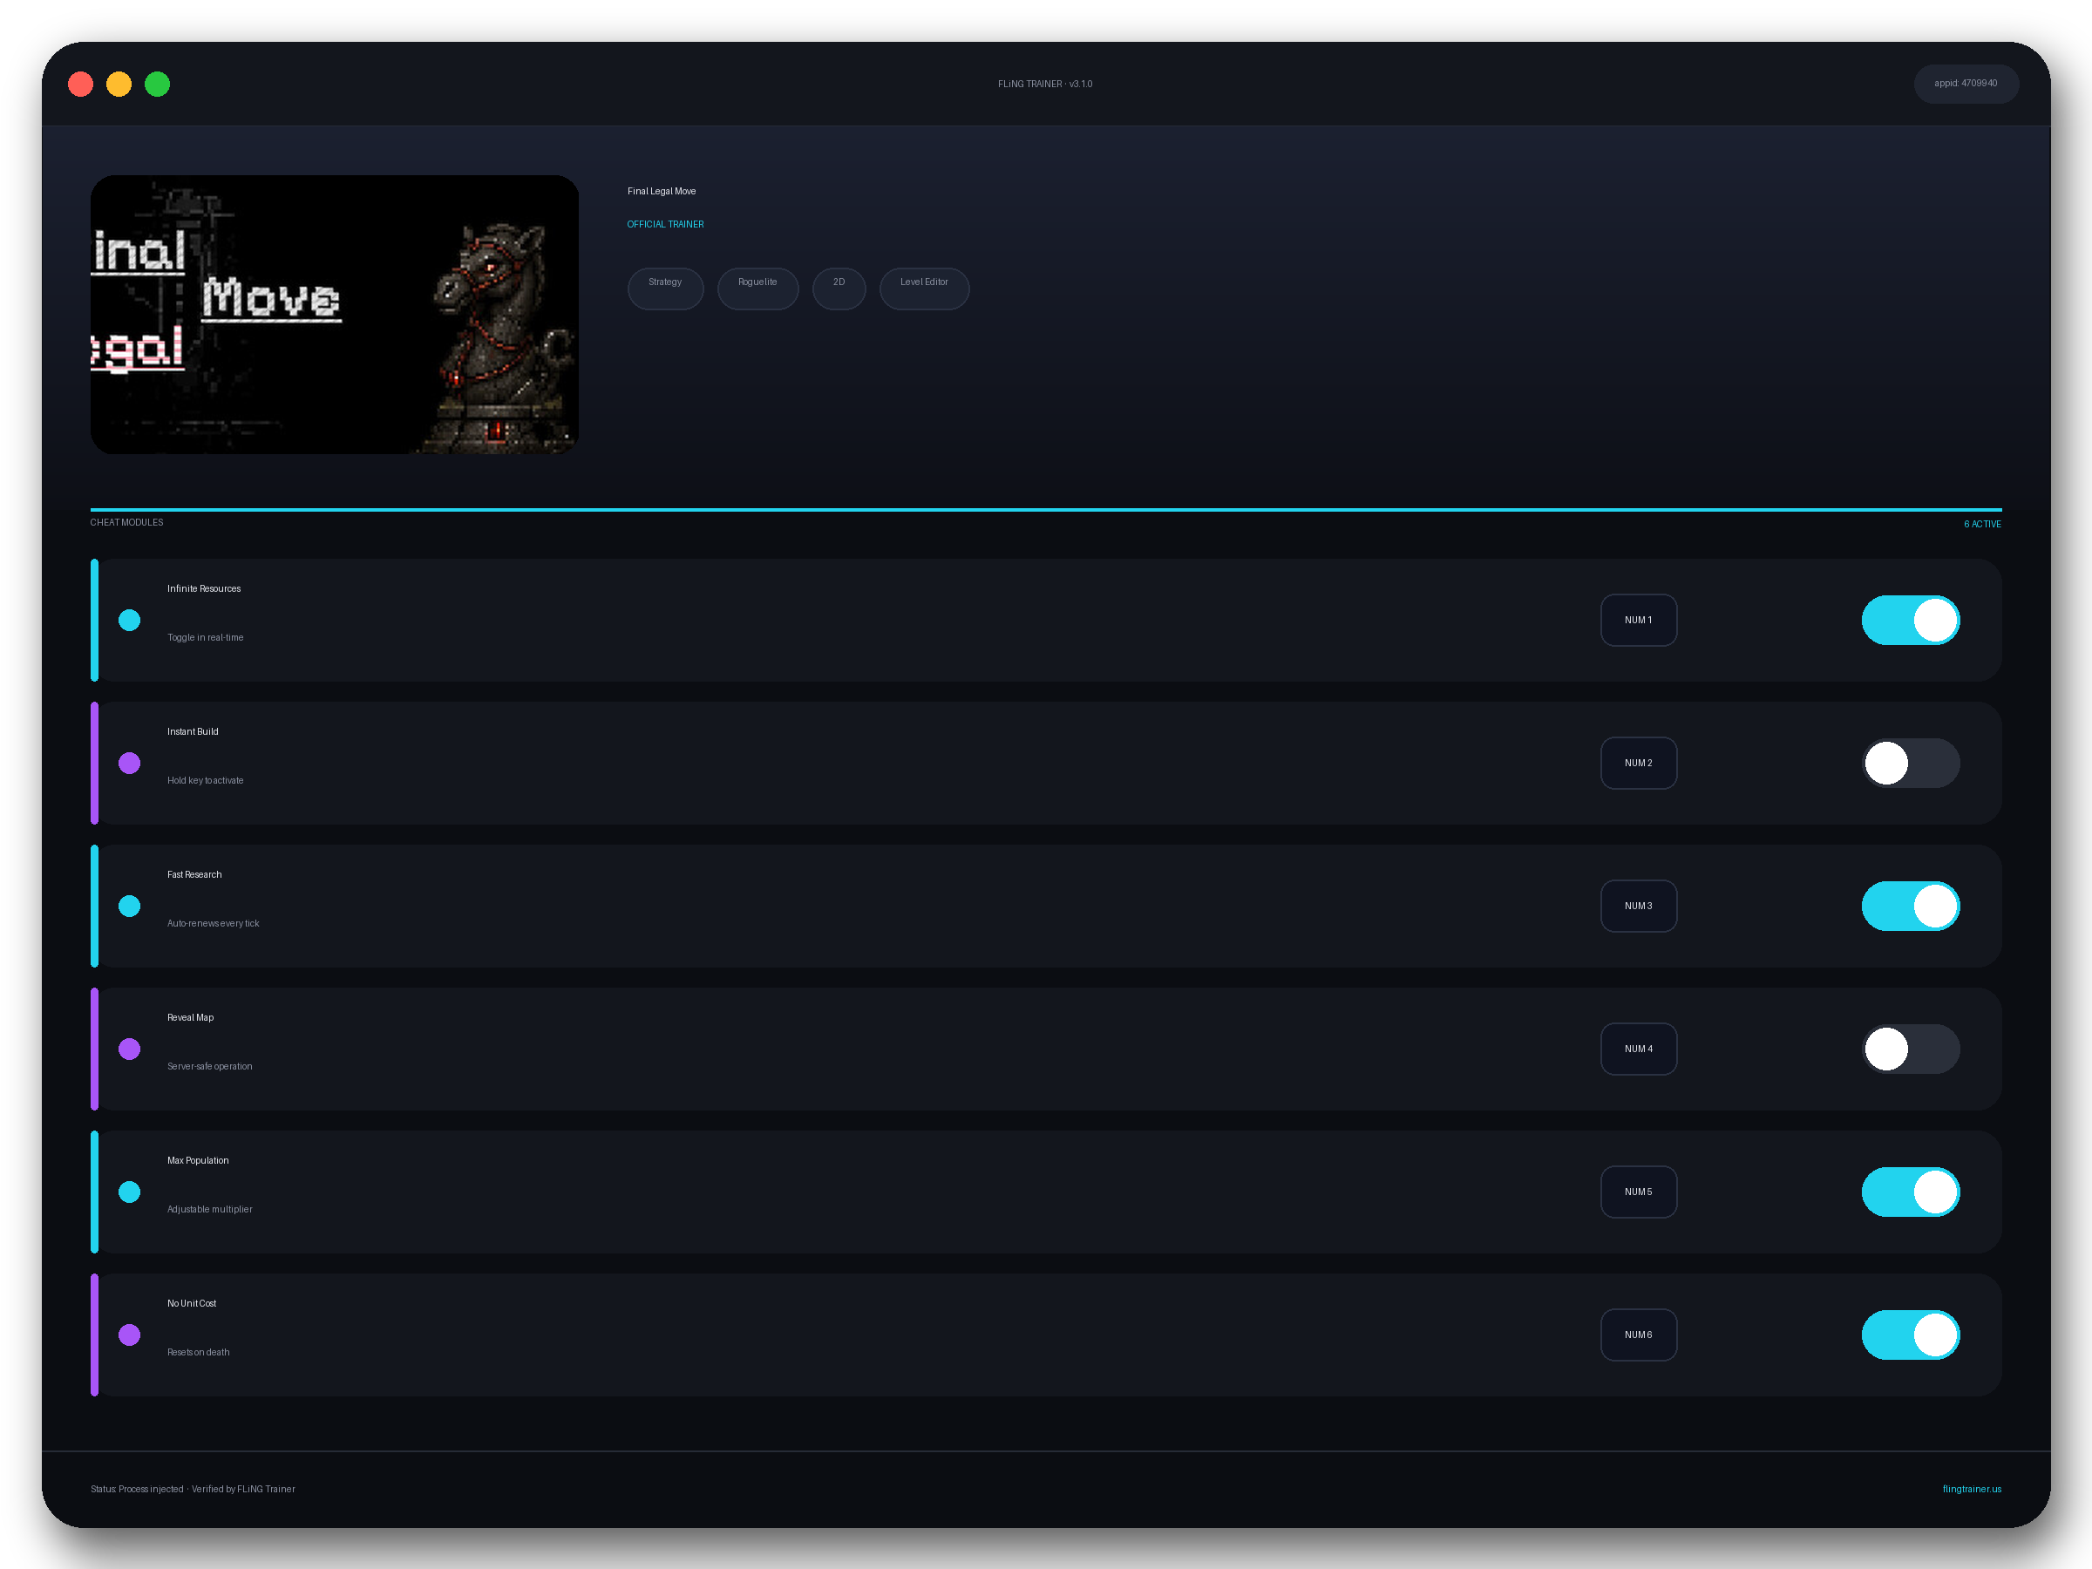Click the cyan dot beside Fast Research

pos(130,906)
